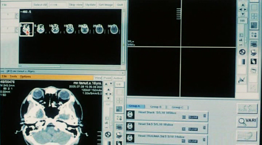Click the Quit button
Viewport: 262px width, 145px height.
(120, 5)
